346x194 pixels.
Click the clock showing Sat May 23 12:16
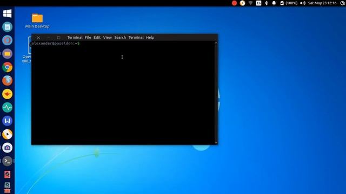click(322, 3)
